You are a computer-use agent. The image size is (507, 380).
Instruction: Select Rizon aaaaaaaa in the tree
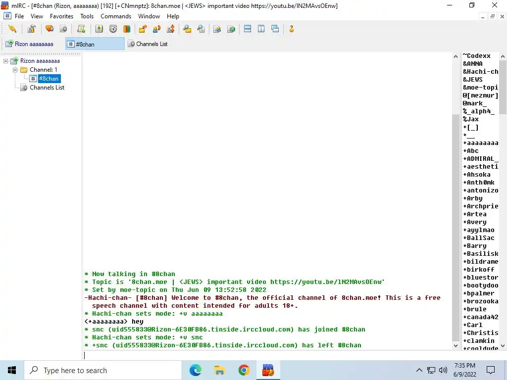click(40, 61)
